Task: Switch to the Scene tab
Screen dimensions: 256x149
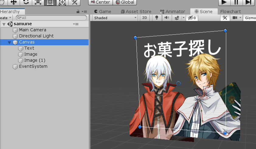Action: coord(204,12)
